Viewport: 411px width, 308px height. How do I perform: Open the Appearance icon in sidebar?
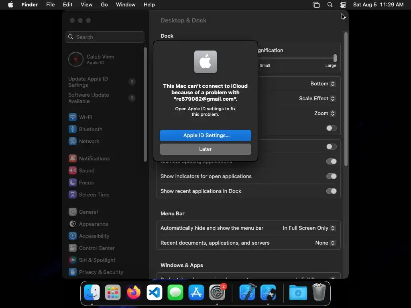click(x=73, y=224)
